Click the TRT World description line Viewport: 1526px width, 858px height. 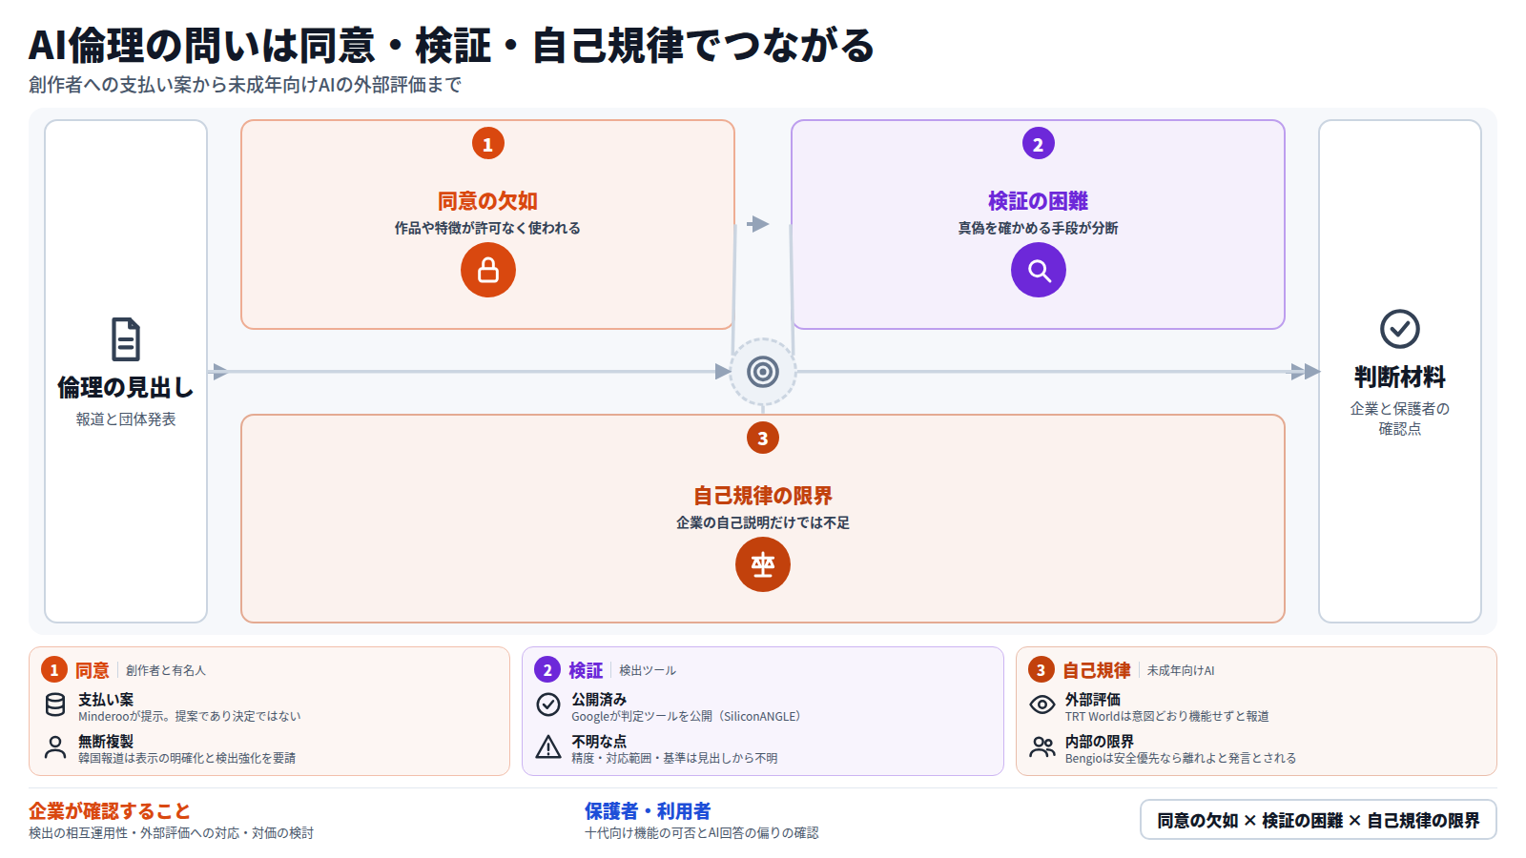click(1166, 716)
